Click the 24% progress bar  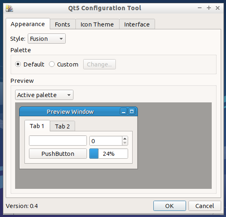coord(109,154)
